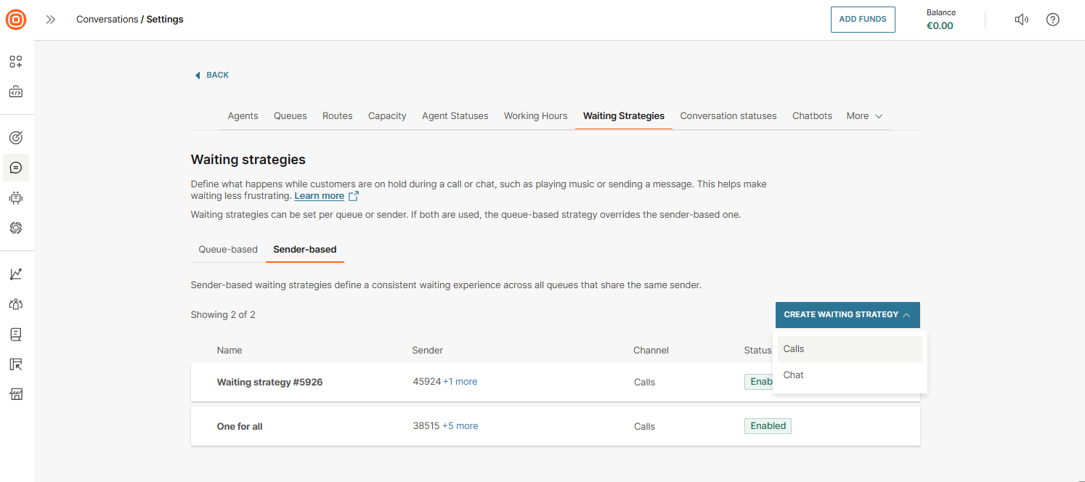Expand the More tabs dropdown
Image resolution: width=1085 pixels, height=482 pixels.
tap(864, 116)
